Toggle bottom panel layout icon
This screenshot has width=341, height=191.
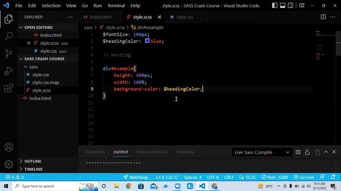(x=282, y=5)
